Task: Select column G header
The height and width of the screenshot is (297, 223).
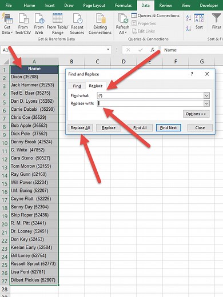Action: [x=202, y=62]
